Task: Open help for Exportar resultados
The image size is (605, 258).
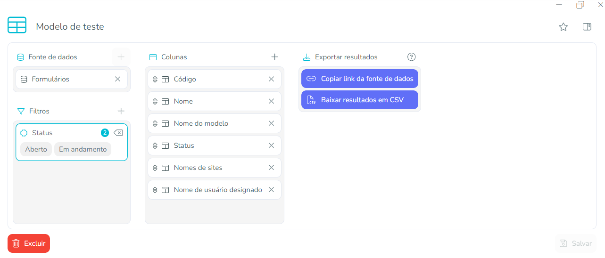Action: click(x=411, y=57)
